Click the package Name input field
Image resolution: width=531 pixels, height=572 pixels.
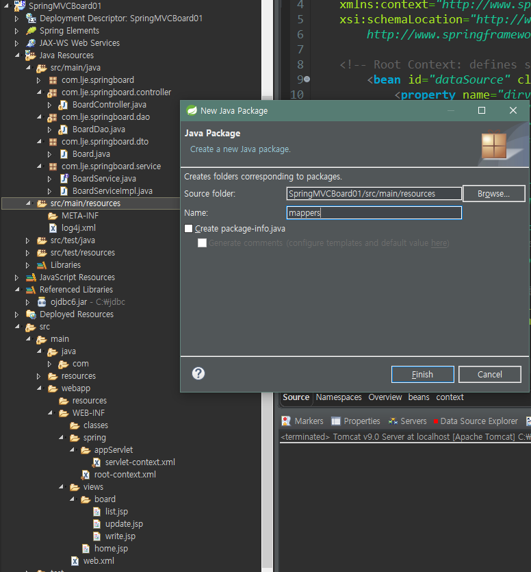coord(374,213)
